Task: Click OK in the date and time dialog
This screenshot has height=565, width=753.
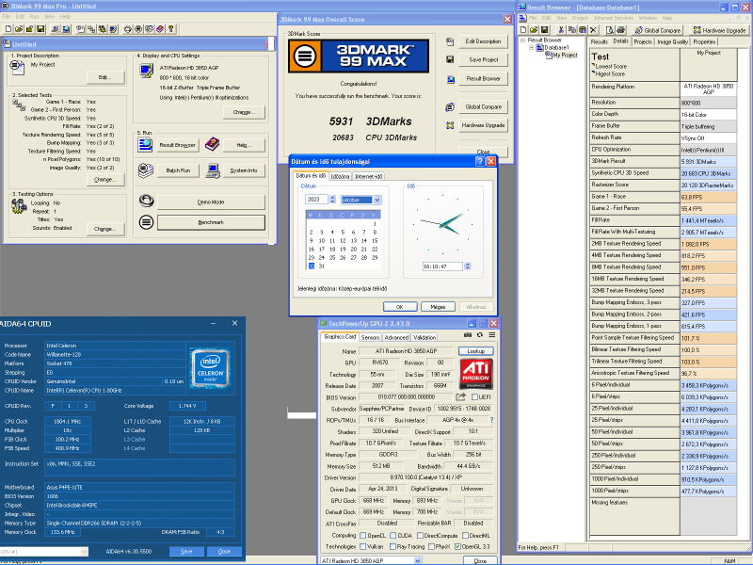Action: pyautogui.click(x=399, y=307)
